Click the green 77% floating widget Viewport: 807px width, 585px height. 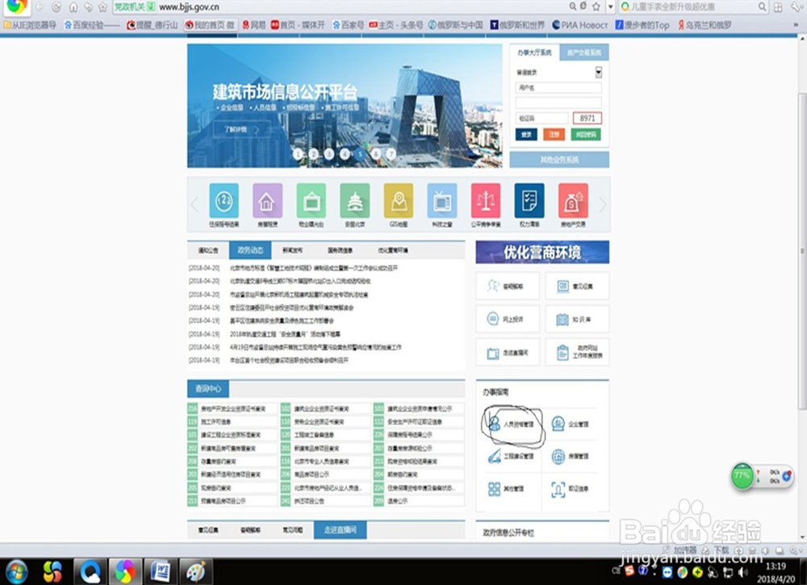point(742,476)
